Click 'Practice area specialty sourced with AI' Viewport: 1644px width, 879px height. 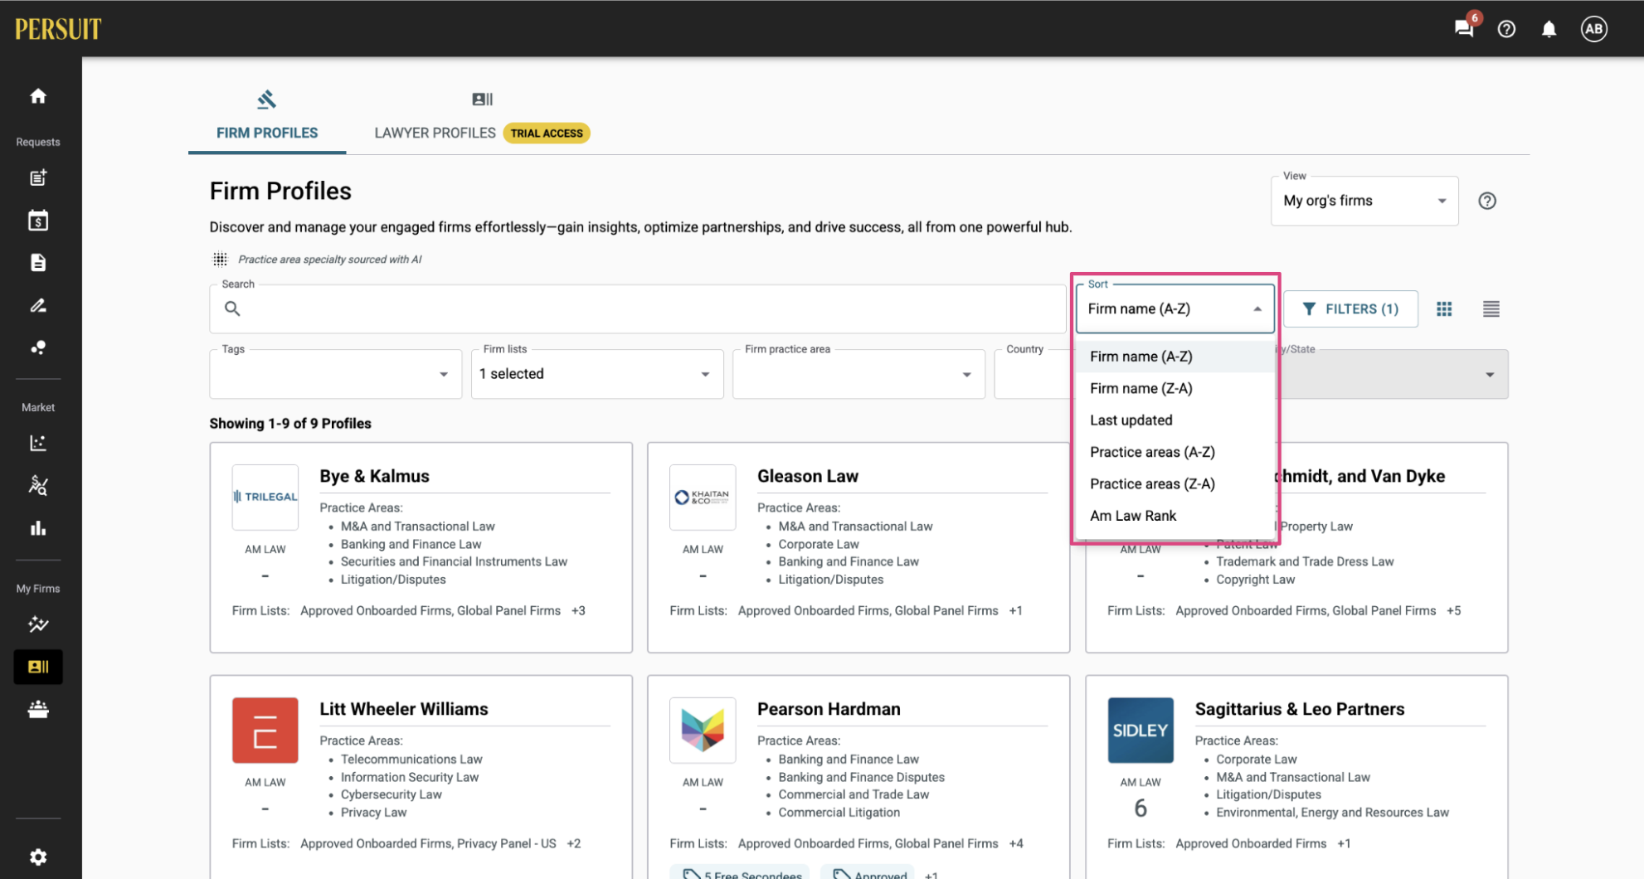click(x=329, y=260)
